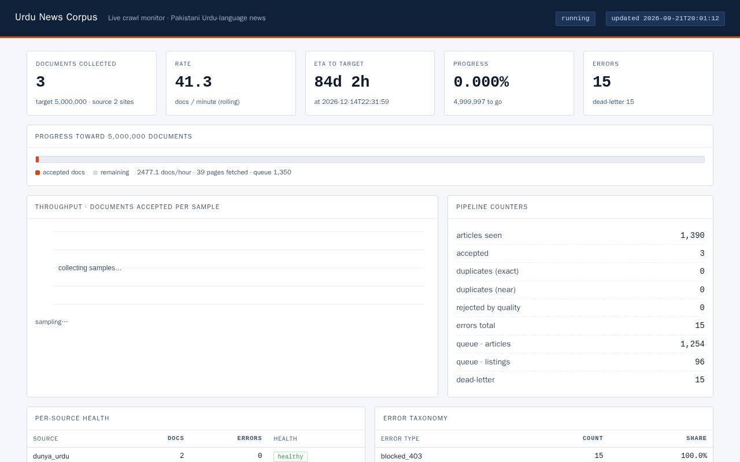The width and height of the screenshot is (740, 462).
Task: Click the 100.0% share value
Action: 694,456
